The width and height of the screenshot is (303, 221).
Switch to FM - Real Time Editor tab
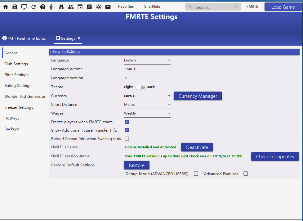coord(25,38)
